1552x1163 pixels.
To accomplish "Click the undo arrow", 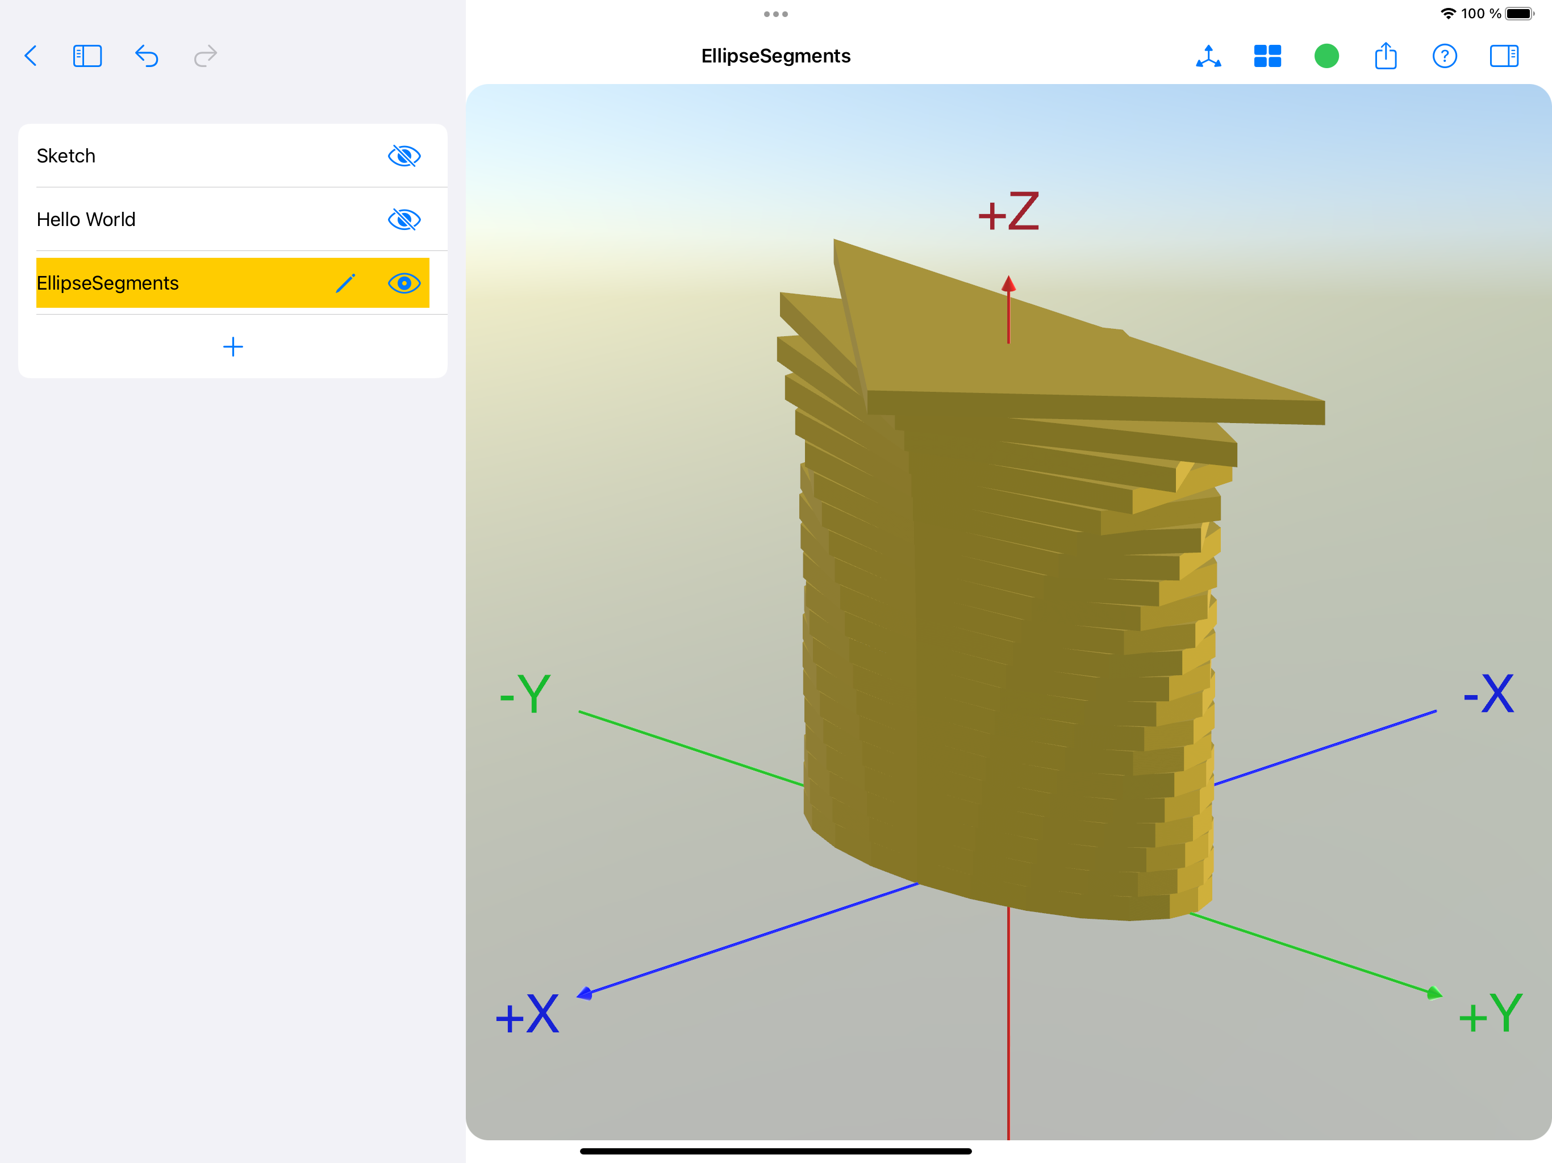I will [146, 56].
